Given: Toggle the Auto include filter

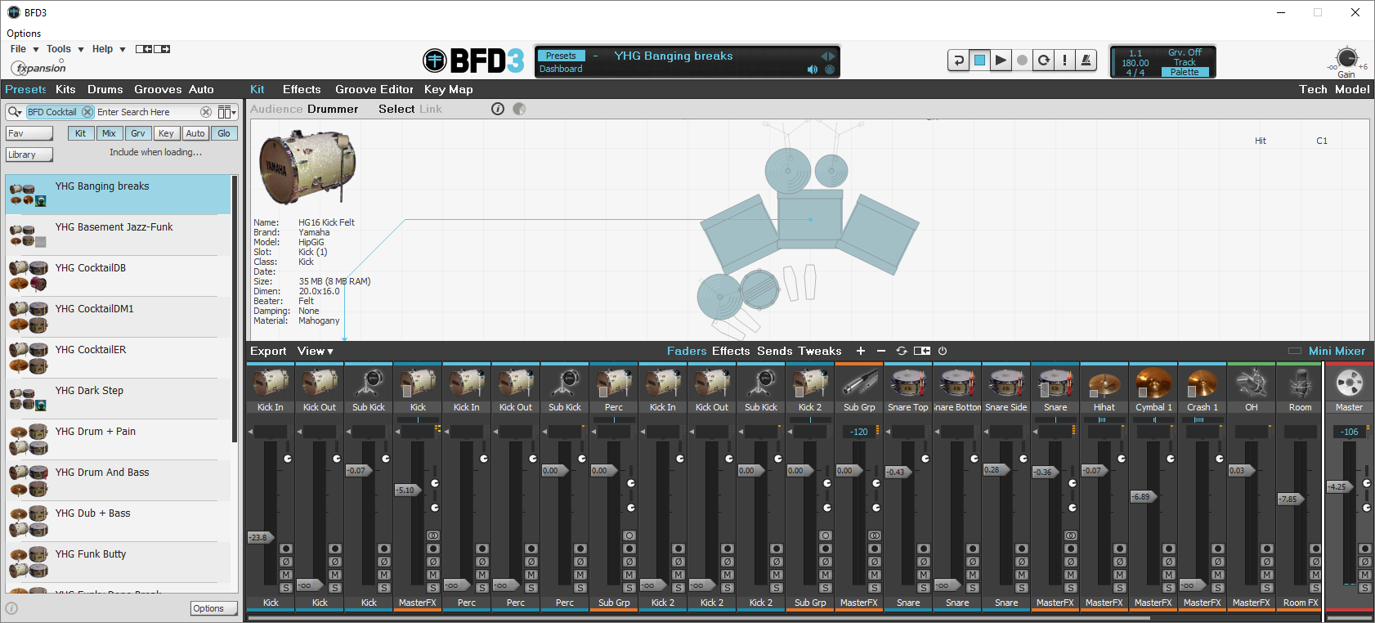Looking at the screenshot, I should coord(195,133).
